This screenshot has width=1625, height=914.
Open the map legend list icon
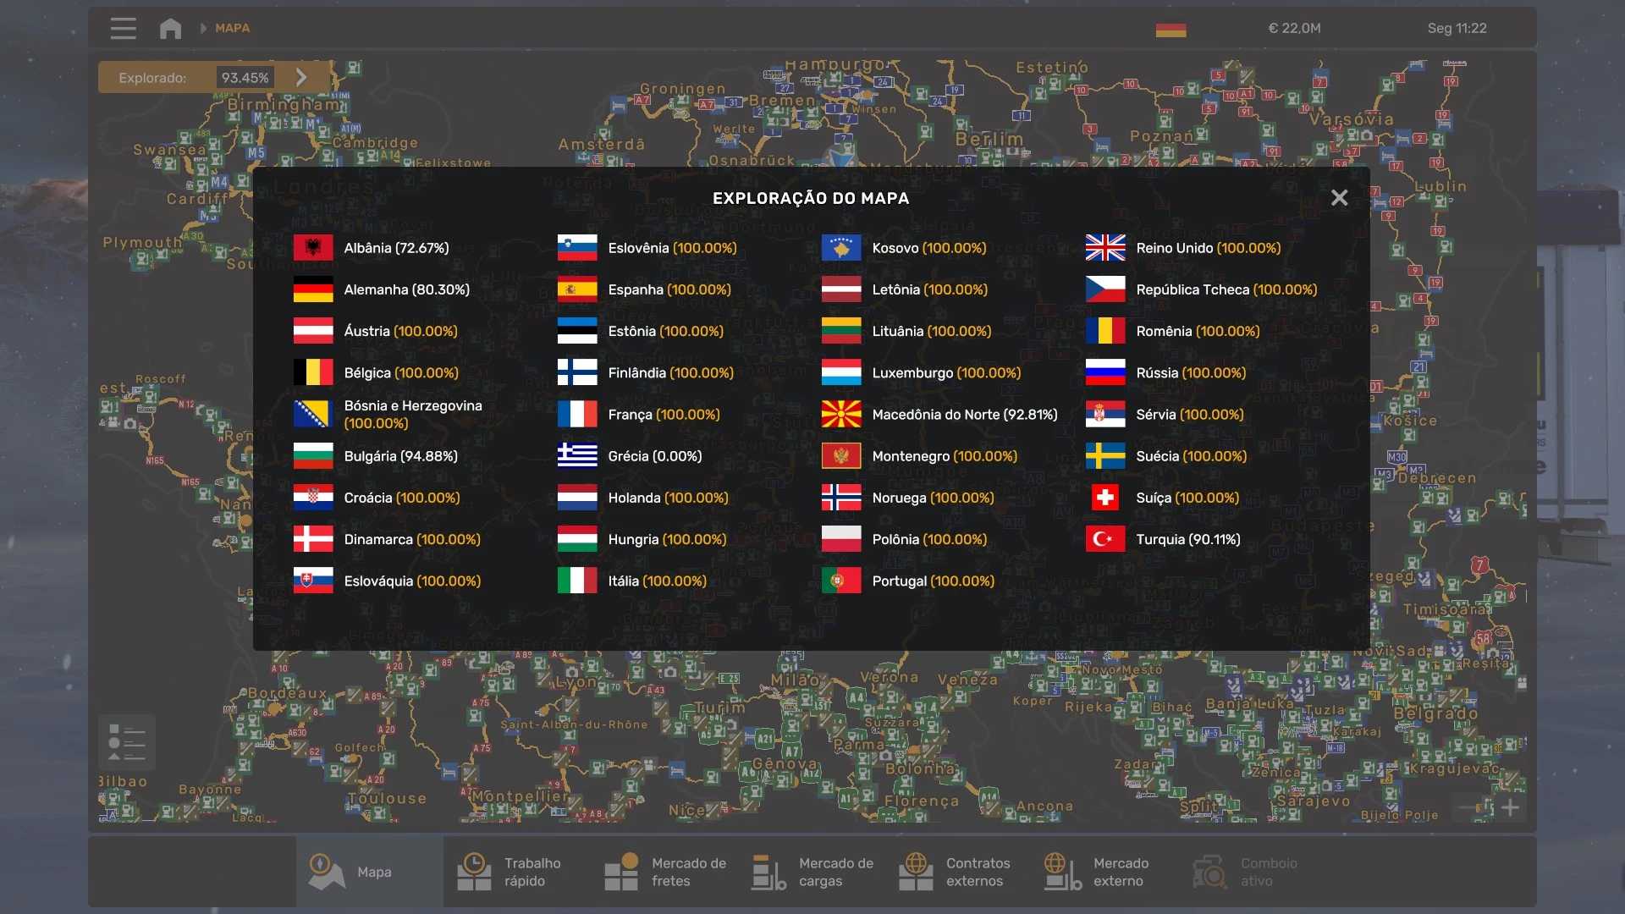(126, 743)
